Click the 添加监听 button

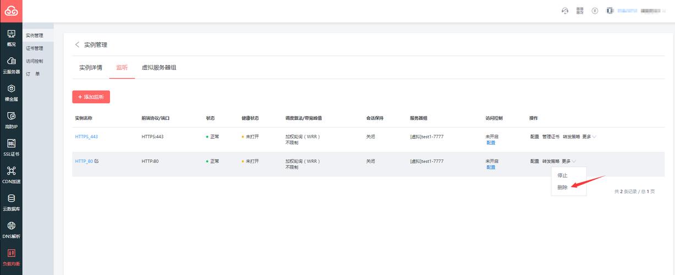tap(91, 97)
